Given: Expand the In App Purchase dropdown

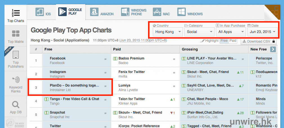Looking at the screenshot, I should click(231, 32).
